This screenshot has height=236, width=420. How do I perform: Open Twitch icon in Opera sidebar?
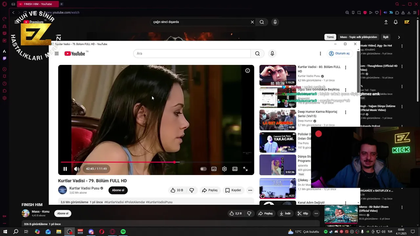click(5, 58)
